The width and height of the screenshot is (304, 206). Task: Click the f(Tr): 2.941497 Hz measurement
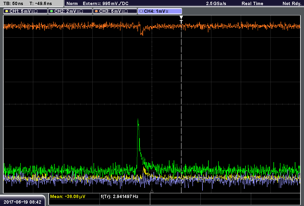click(x=119, y=197)
